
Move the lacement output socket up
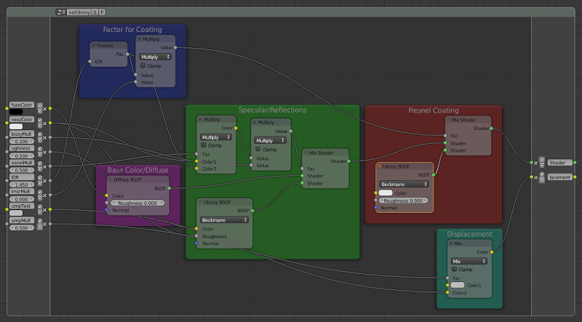[x=542, y=174]
